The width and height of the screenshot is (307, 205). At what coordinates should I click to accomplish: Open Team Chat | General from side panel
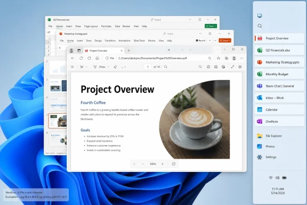tap(279, 86)
